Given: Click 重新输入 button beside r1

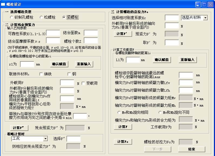Looking at the screenshot, I should 84,64.
